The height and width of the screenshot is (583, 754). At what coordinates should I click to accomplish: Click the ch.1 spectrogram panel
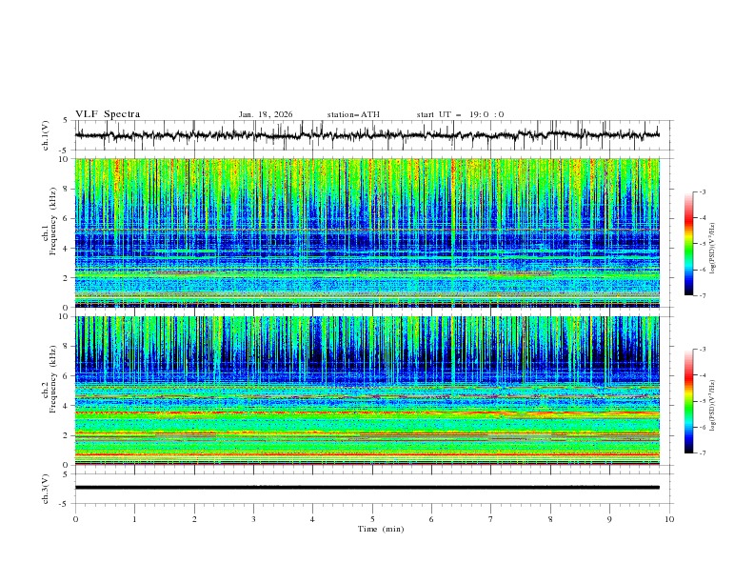367,232
